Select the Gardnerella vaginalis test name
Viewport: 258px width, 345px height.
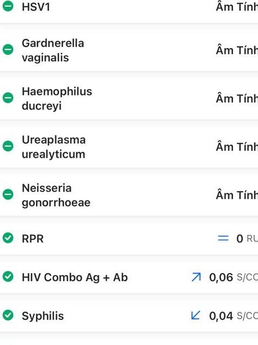click(53, 50)
